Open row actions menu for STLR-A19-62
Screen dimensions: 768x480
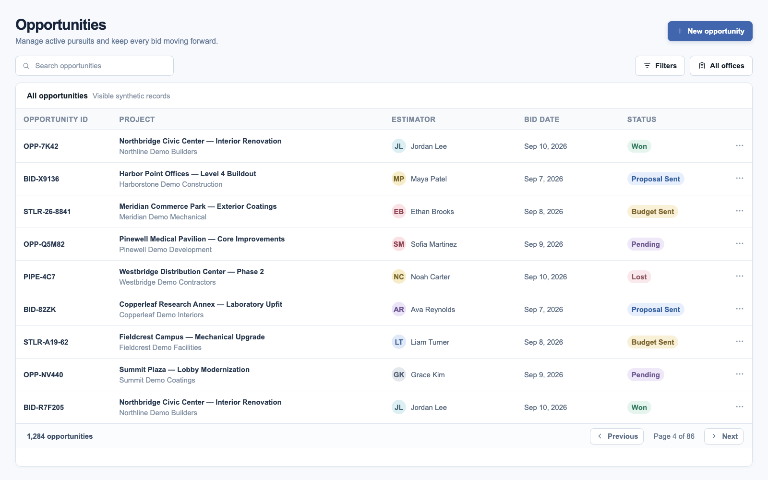(739, 341)
